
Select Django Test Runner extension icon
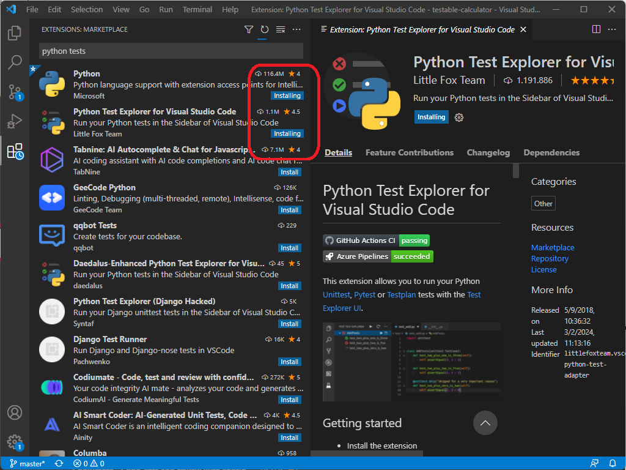[x=52, y=349]
